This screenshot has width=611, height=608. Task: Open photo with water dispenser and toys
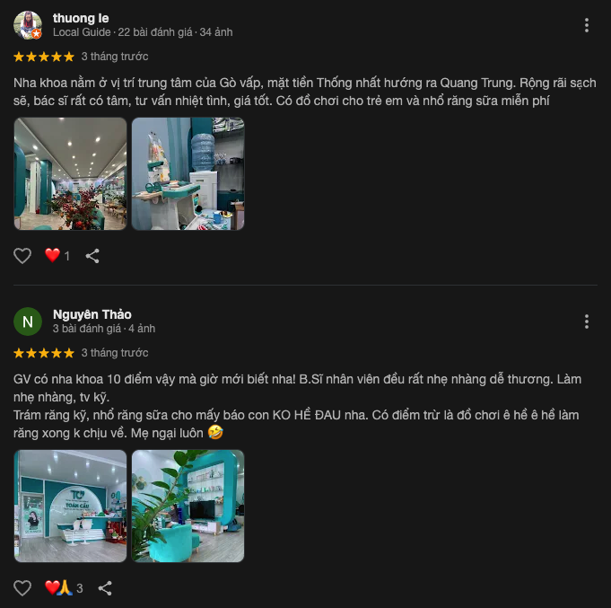tap(188, 174)
